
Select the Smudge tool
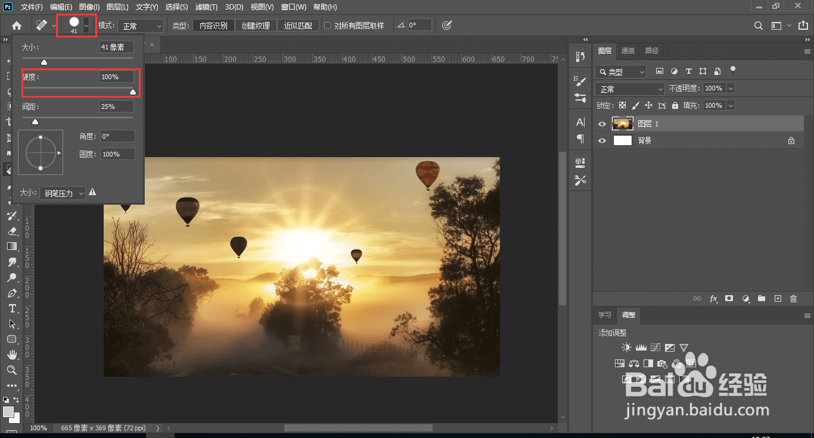pos(12,262)
